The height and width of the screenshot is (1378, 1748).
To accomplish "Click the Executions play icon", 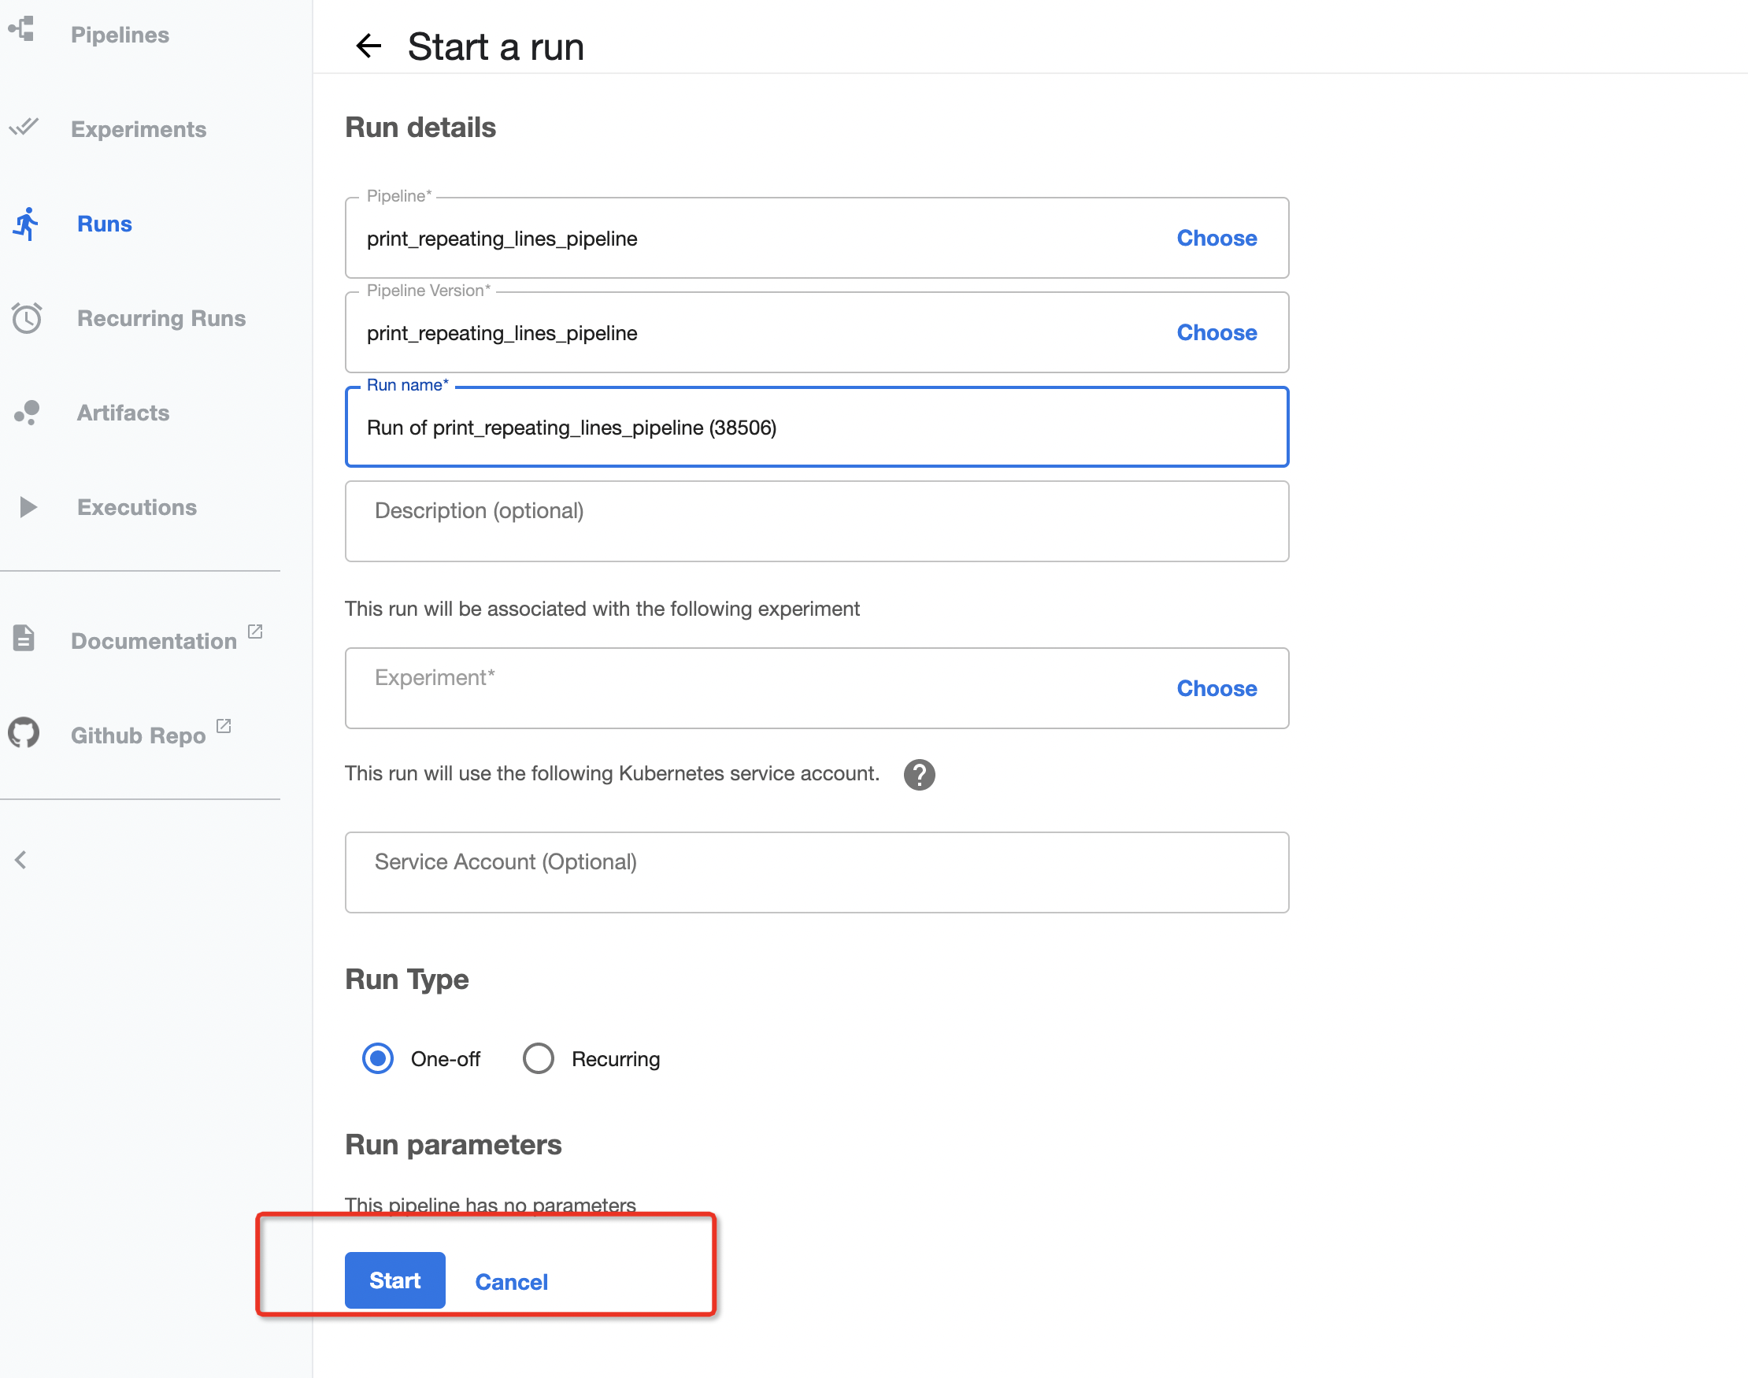I will point(28,506).
